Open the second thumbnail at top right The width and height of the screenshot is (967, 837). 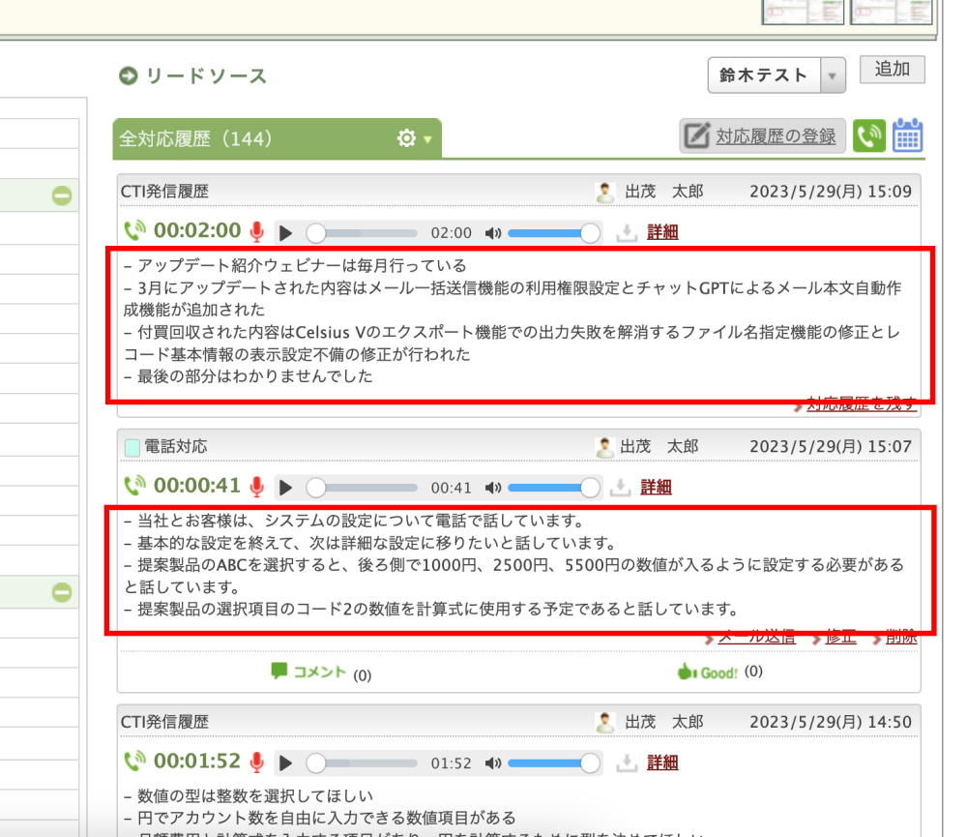click(x=891, y=12)
